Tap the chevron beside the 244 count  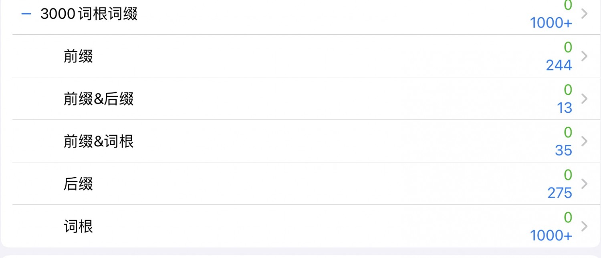pos(585,56)
